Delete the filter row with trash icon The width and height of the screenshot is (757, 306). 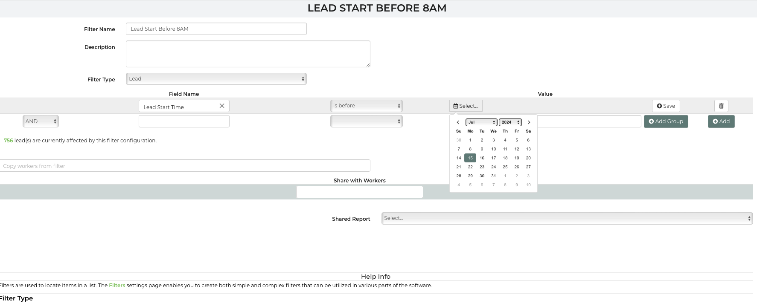(721, 106)
